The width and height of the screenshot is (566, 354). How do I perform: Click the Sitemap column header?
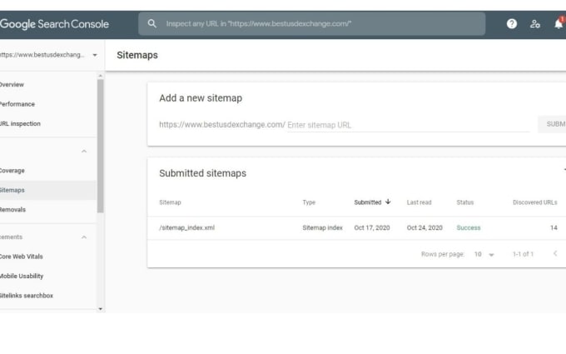(170, 202)
